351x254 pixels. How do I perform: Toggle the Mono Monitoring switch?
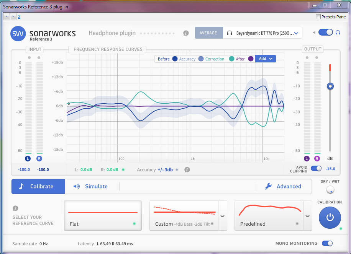pos(327,243)
